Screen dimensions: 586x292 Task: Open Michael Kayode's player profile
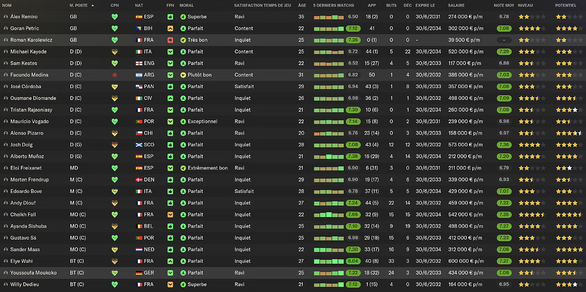point(28,51)
